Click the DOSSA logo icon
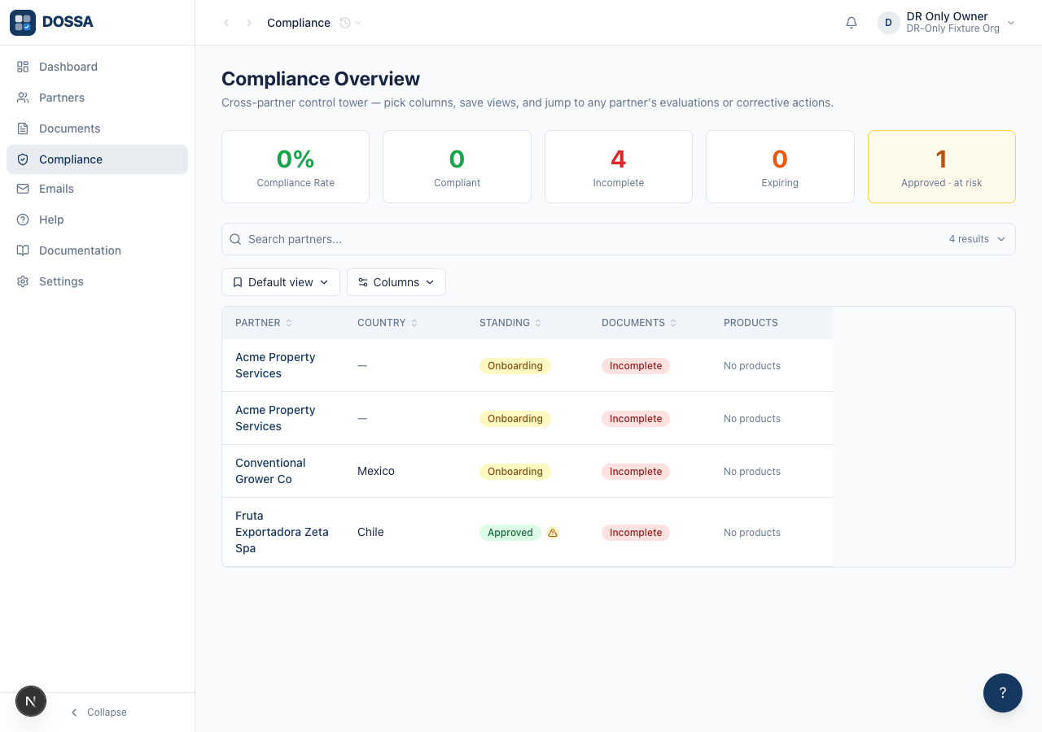The height and width of the screenshot is (732, 1042). pos(23,23)
